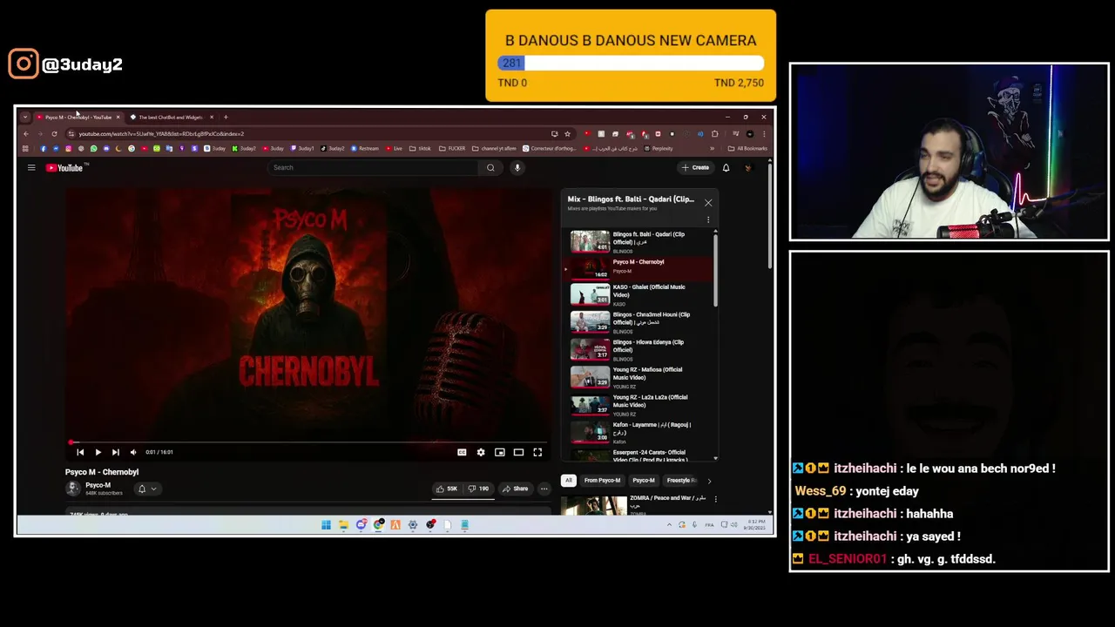Viewport: 1115px width, 627px height.
Task: Switch to The best ChatBot and Widgets tab
Action: tap(171, 117)
